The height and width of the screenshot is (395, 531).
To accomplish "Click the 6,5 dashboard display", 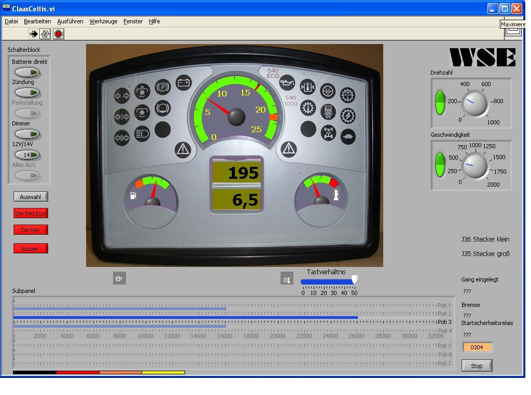I will (236, 200).
